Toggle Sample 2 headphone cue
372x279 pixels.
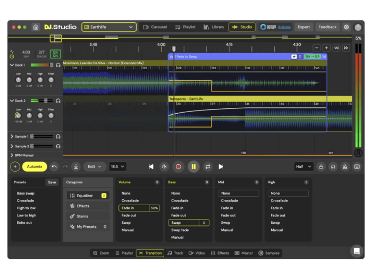58,146
